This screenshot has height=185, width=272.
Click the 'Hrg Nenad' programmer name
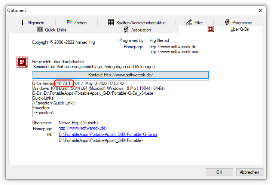click(159, 40)
